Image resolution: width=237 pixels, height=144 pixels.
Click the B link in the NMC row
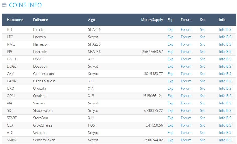point(227,44)
